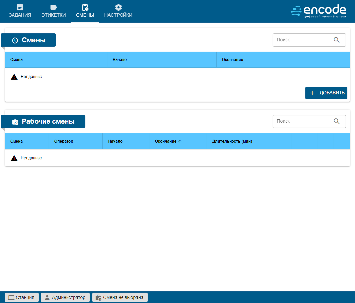The image size is (355, 303).
Task: Sort by Длительность (мин) column header
Action: click(232, 141)
